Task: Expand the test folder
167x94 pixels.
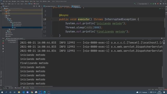Action: (x=6, y=31)
